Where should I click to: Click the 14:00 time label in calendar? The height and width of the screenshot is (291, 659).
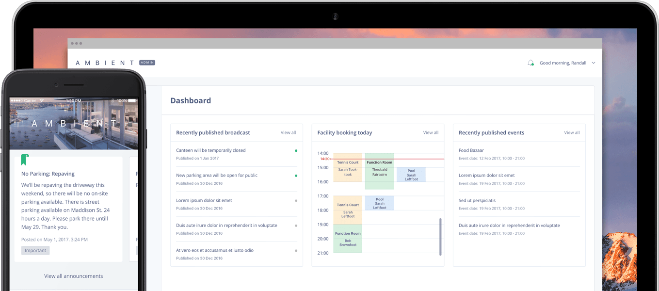tap(323, 153)
